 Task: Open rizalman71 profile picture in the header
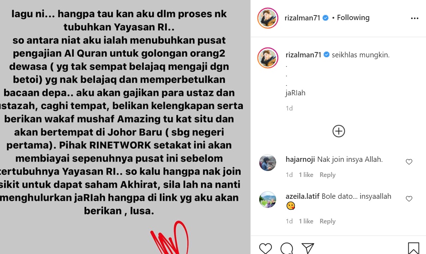tap(268, 18)
